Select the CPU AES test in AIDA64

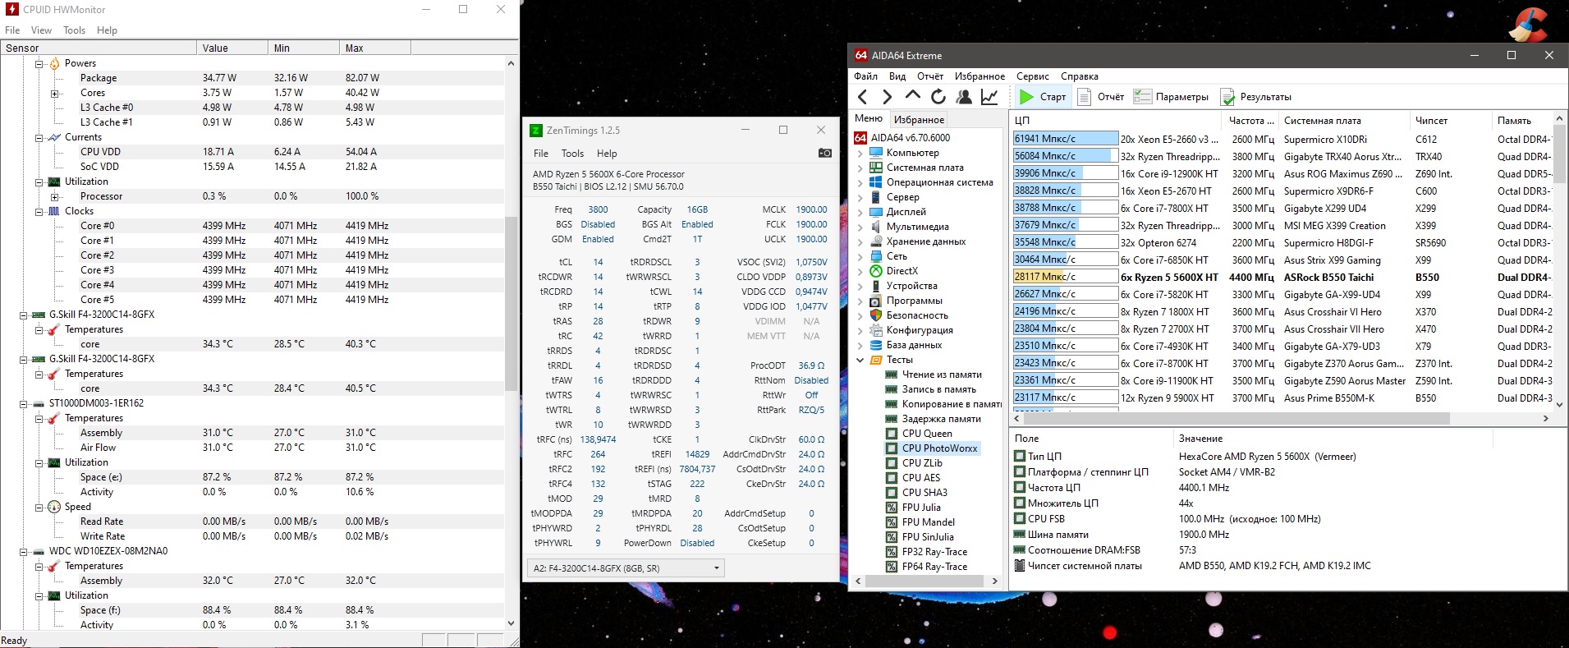[921, 478]
